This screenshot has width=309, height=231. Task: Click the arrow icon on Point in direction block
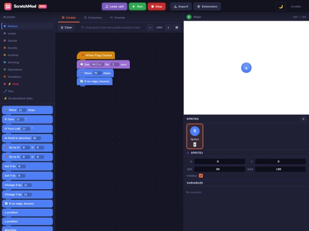pyautogui.click(x=6, y=138)
